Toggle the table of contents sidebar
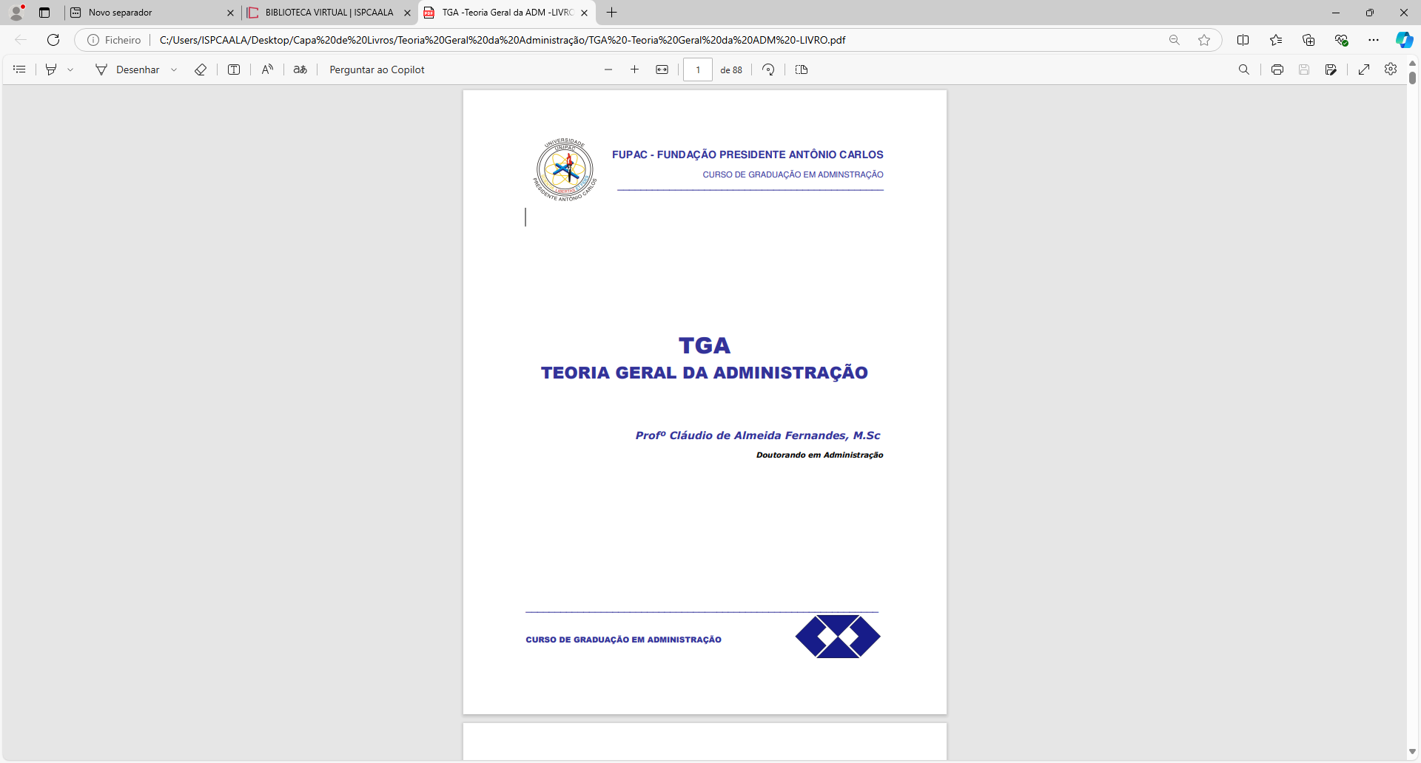This screenshot has height=763, width=1421. coord(20,69)
